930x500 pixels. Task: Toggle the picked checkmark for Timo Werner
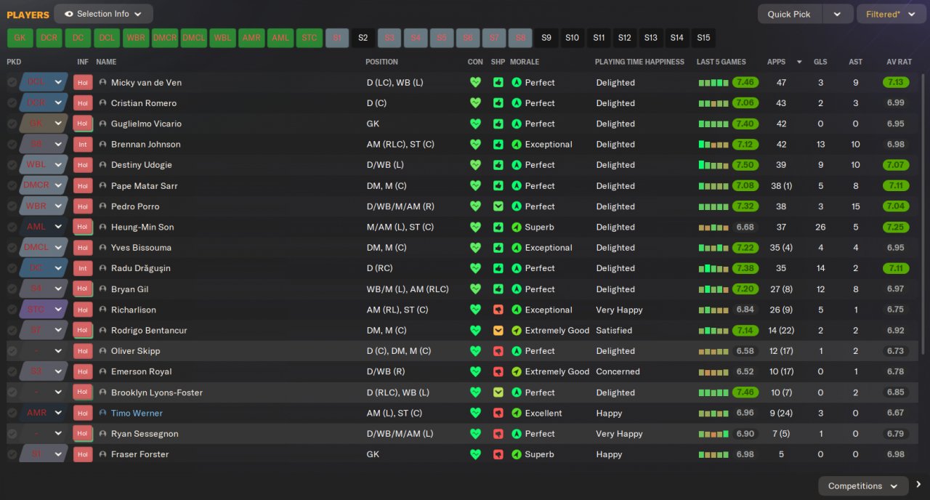click(12, 413)
